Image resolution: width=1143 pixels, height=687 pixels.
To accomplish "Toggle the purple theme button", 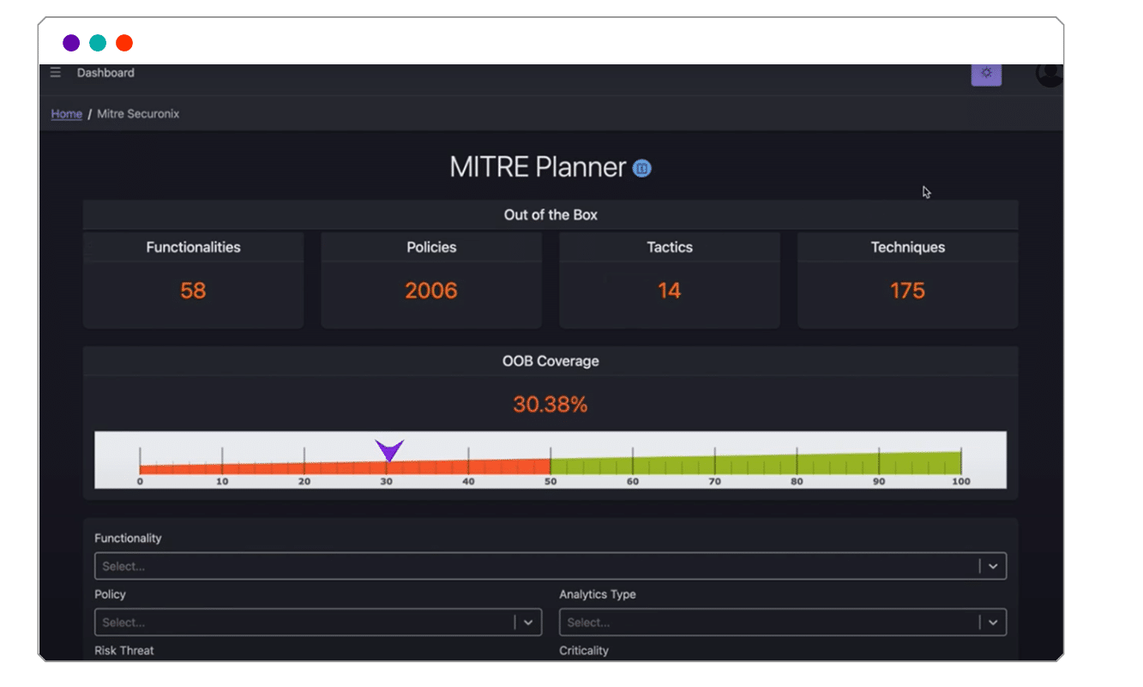I will coord(986,74).
